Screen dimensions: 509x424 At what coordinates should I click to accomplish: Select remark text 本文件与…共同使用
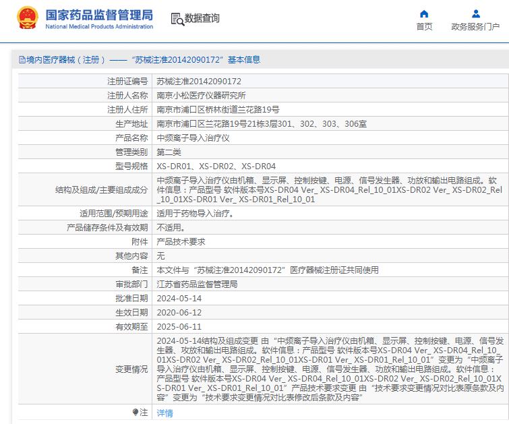268,270
